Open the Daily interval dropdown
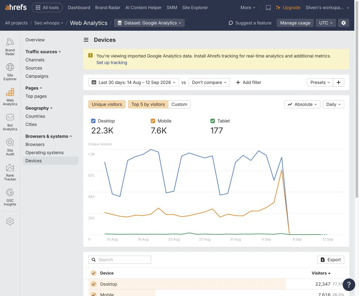The height and width of the screenshot is (296, 359). pos(333,104)
